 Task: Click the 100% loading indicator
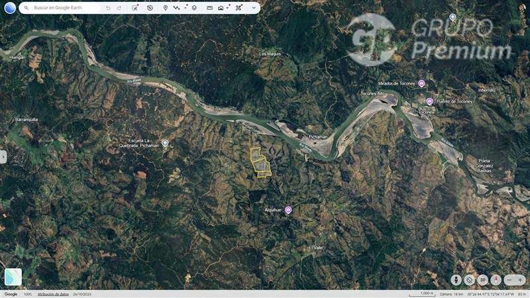click(28, 294)
